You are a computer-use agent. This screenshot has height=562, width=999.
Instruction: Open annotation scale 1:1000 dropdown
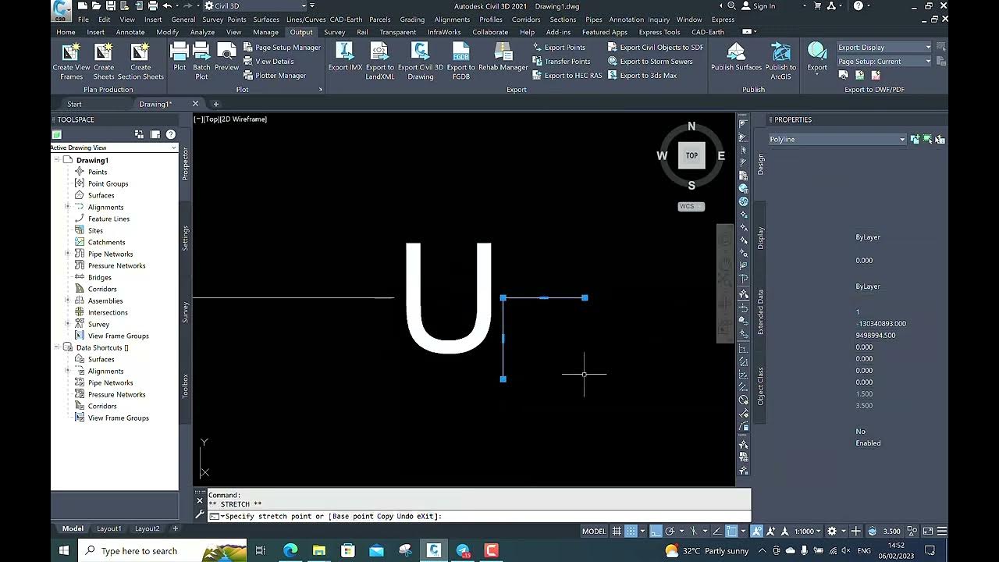[807, 531]
